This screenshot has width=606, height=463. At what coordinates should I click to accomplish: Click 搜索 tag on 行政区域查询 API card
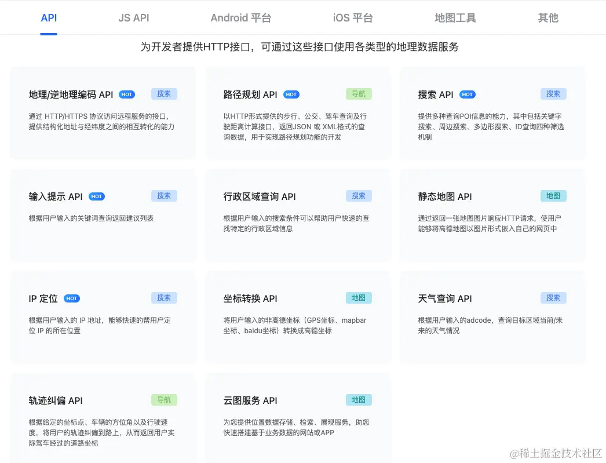(359, 196)
